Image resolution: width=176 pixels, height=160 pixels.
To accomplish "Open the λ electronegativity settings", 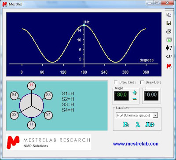I will [x=138, y=125].
